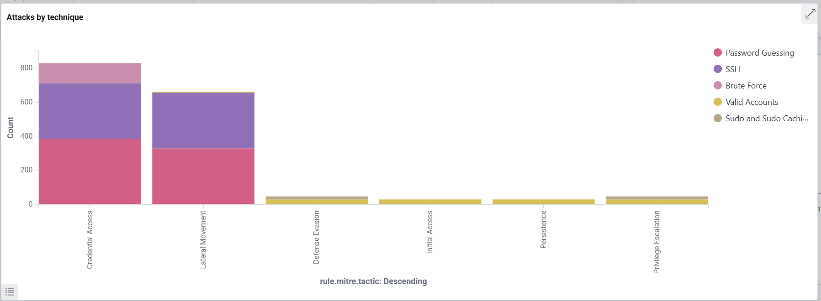Click the Valid Accounts legend color dot
The image size is (821, 301).
point(718,102)
